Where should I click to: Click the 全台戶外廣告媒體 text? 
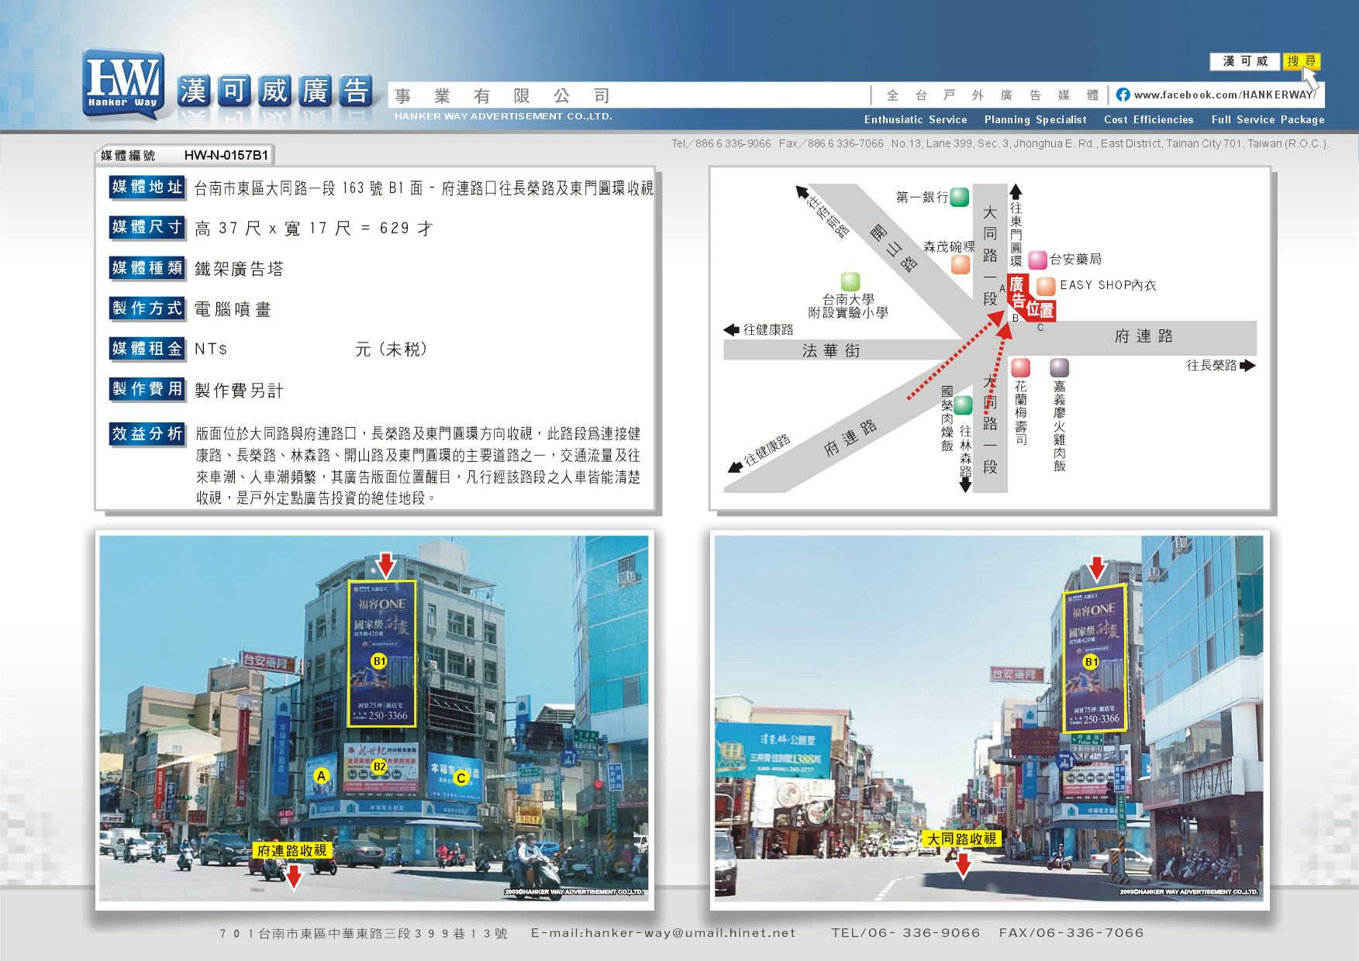pyautogui.click(x=992, y=95)
